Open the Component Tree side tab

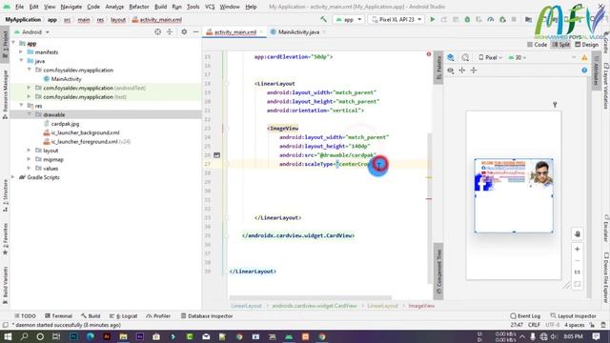tap(438, 272)
